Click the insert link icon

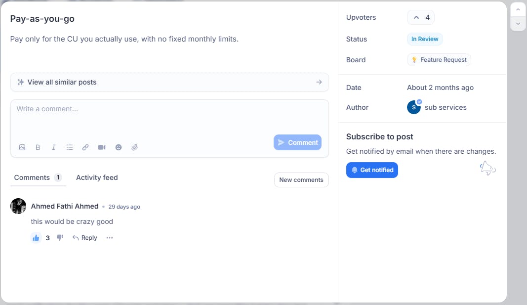(85, 147)
